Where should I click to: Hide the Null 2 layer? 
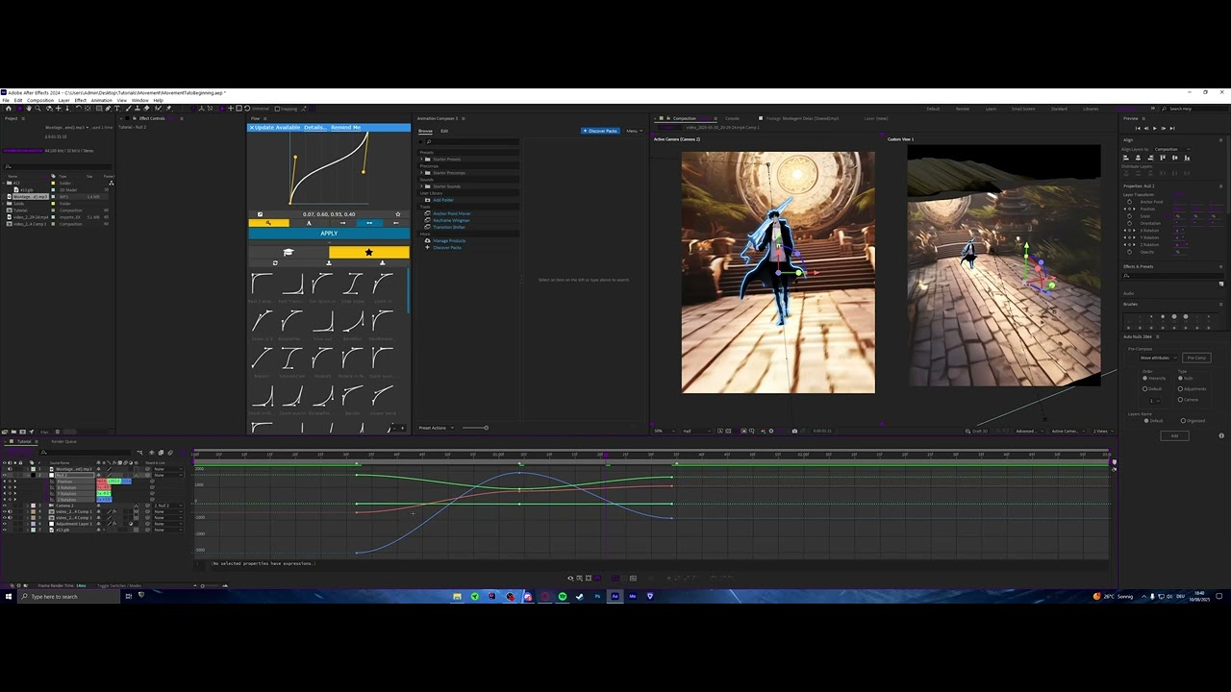5,475
